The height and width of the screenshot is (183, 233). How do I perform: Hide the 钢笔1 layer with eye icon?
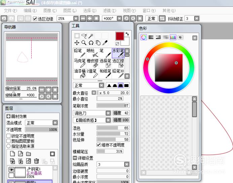click(11, 169)
